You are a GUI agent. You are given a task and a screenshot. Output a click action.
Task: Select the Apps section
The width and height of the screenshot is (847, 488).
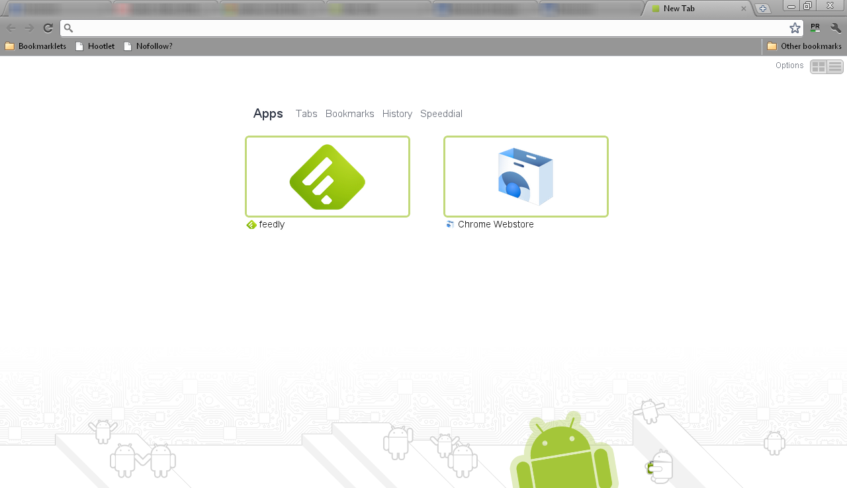268,114
